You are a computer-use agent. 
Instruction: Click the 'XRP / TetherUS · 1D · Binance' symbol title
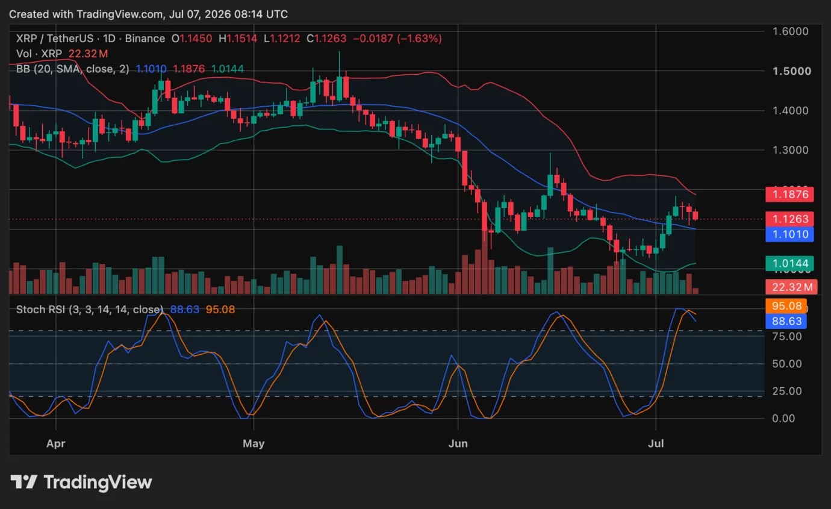pyautogui.click(x=90, y=39)
